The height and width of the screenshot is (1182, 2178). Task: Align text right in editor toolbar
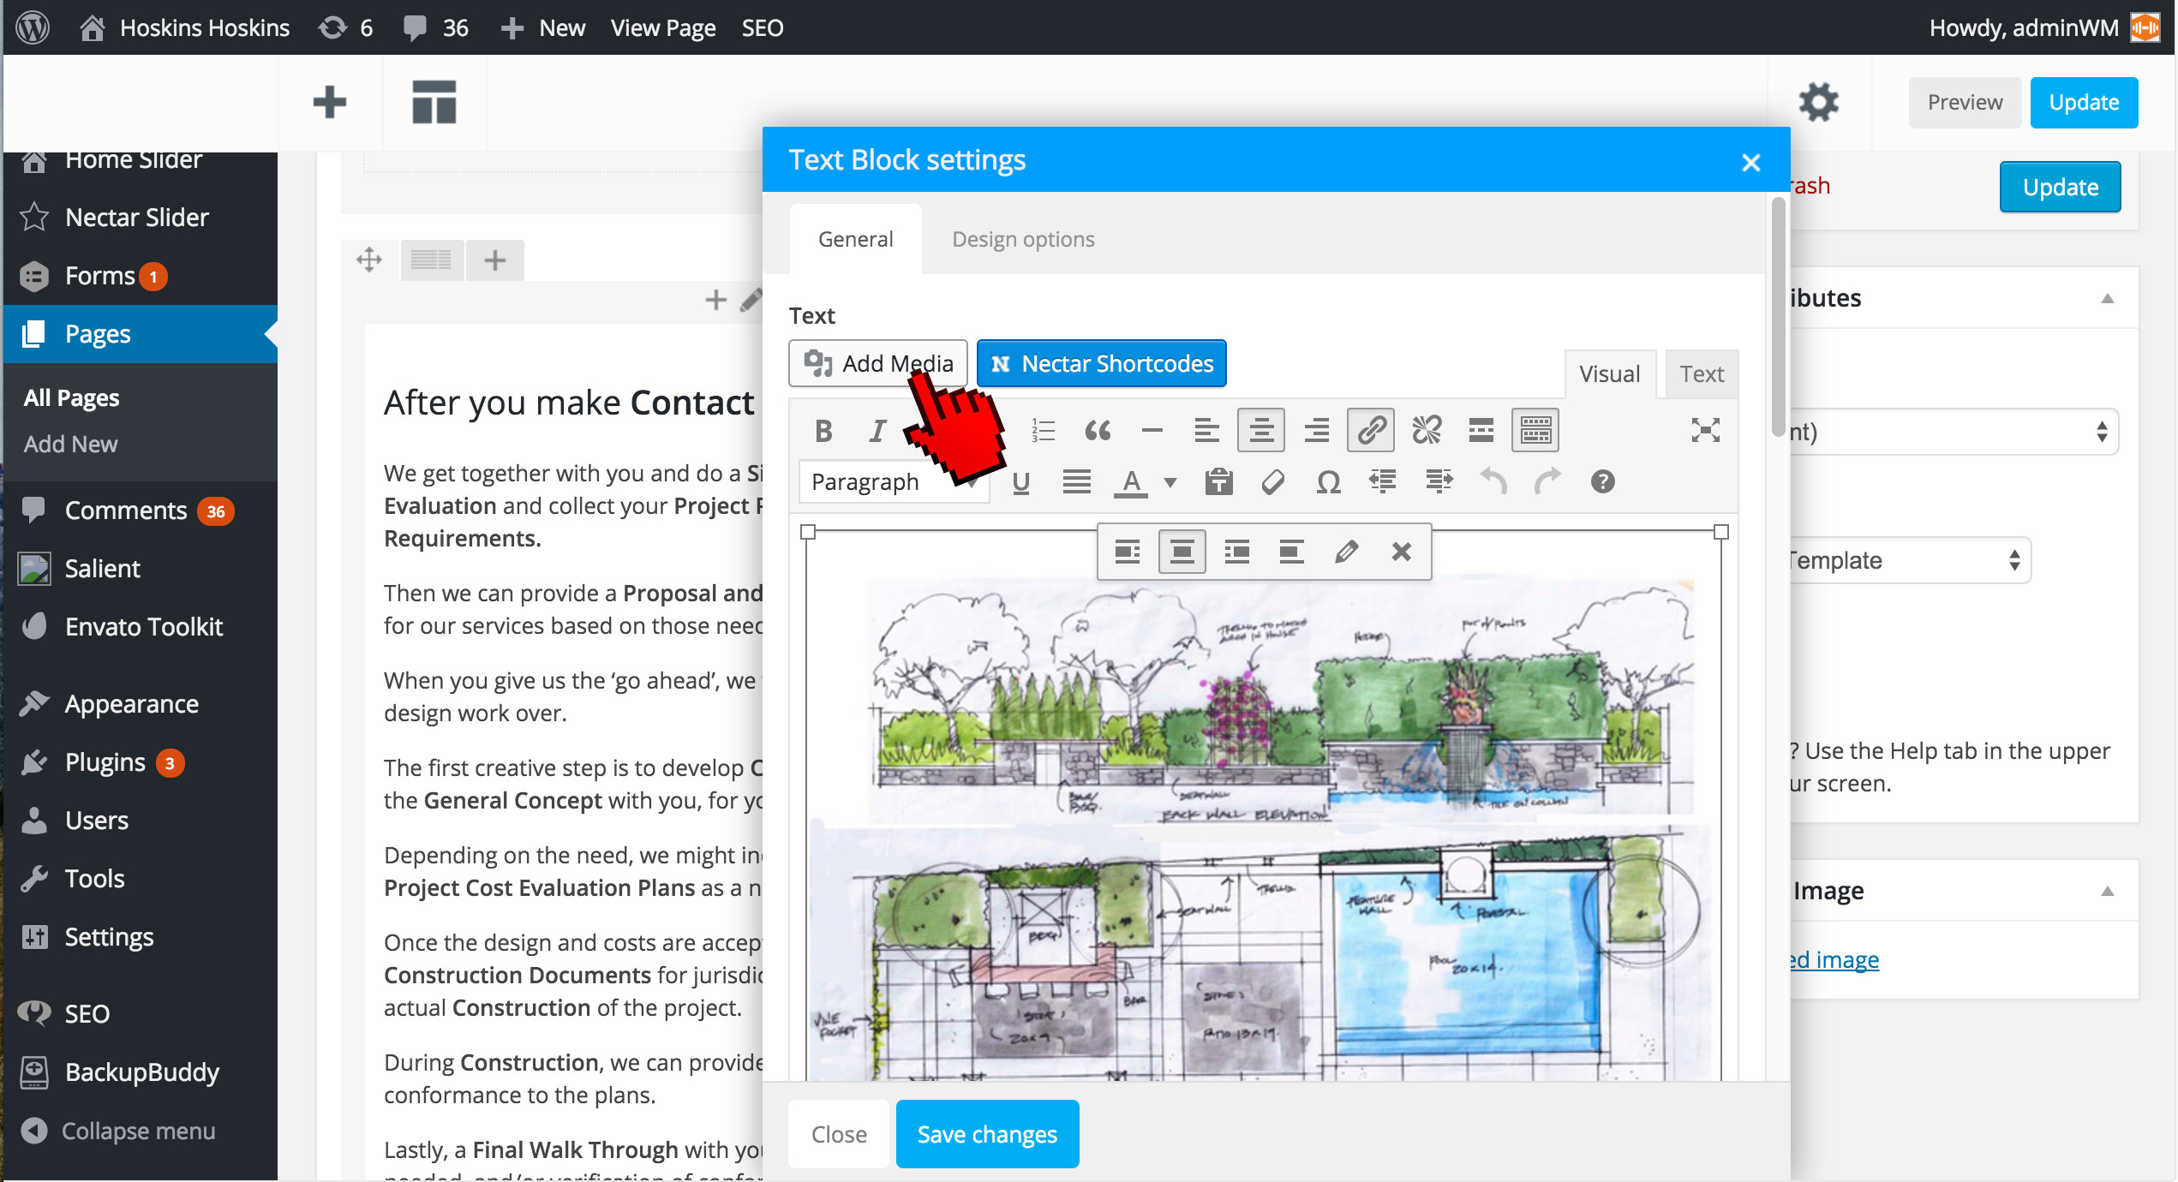tap(1316, 430)
